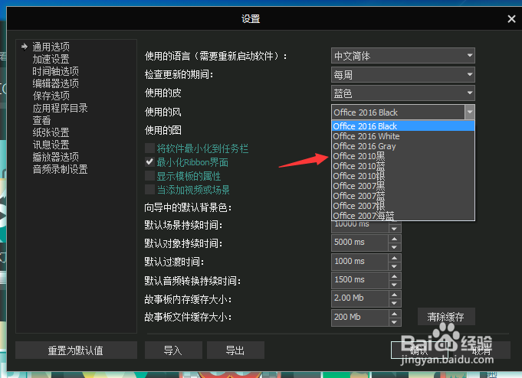
Task: Open the language dropdown 中文简体
Action: [x=403, y=56]
